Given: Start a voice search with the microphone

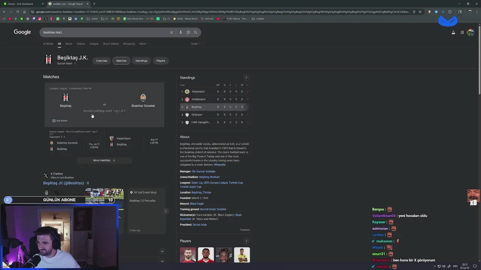Looking at the screenshot, I should (x=180, y=32).
